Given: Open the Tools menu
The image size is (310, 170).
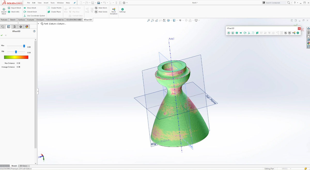Looking at the screenshot, I should click(x=52, y=3).
